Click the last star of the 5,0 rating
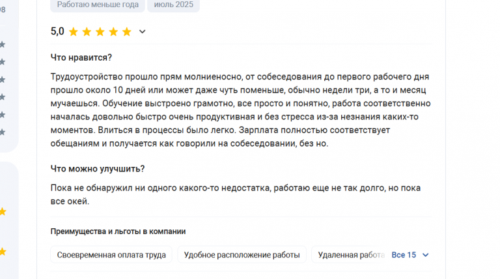 pos(127,31)
